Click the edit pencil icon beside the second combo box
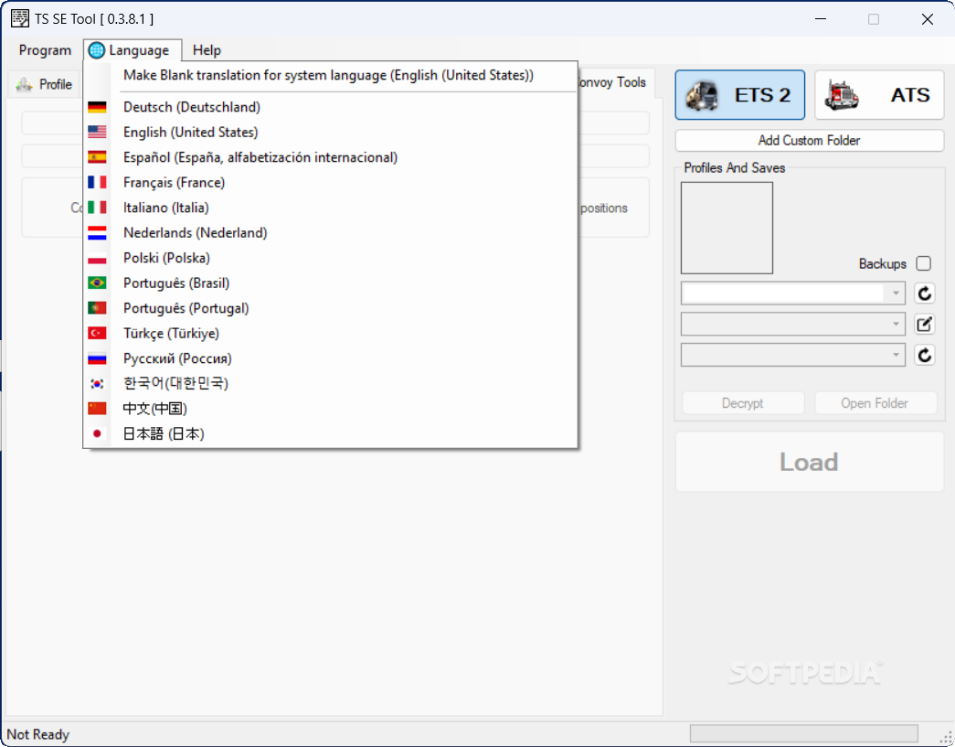The width and height of the screenshot is (955, 747). click(924, 325)
